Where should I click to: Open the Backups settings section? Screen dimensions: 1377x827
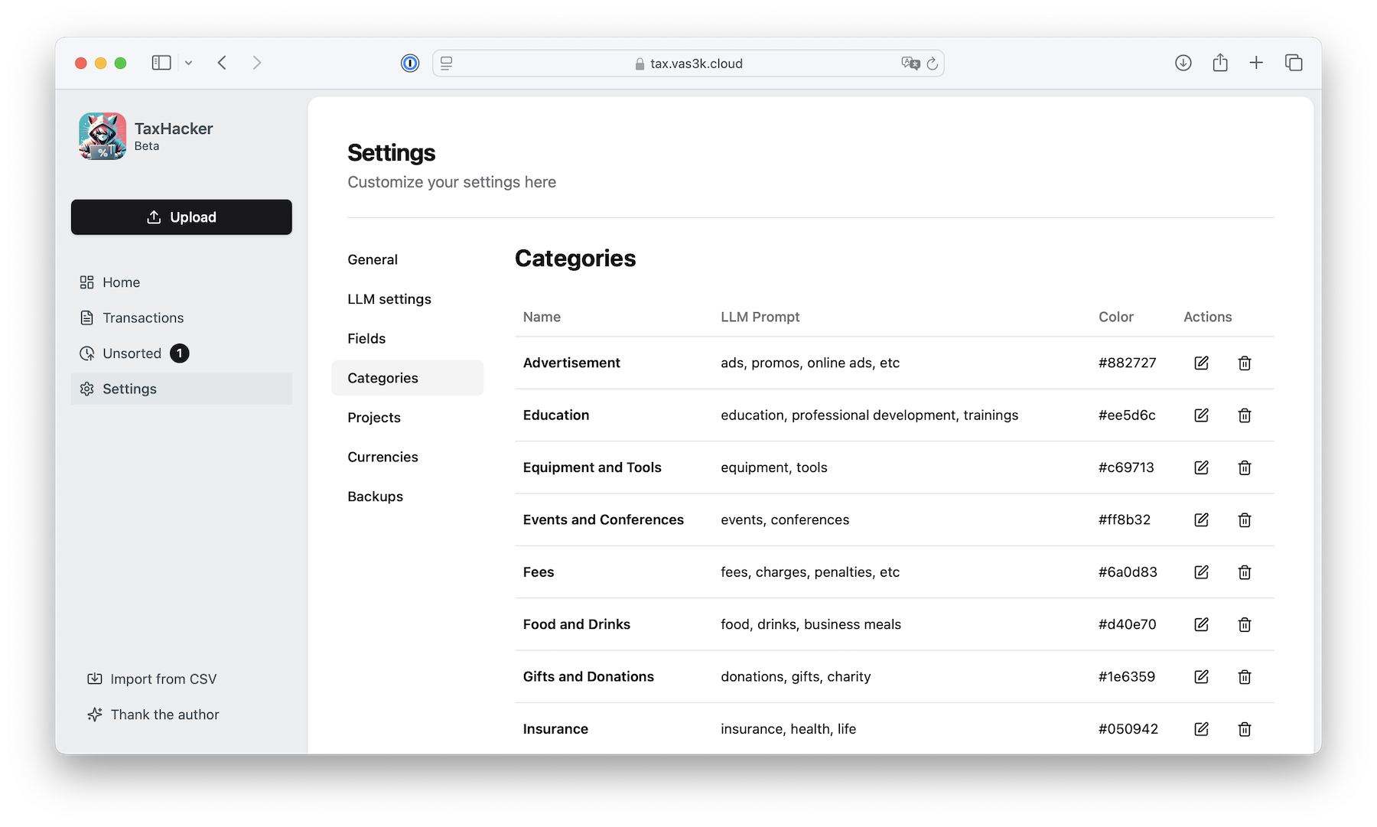click(x=408, y=497)
